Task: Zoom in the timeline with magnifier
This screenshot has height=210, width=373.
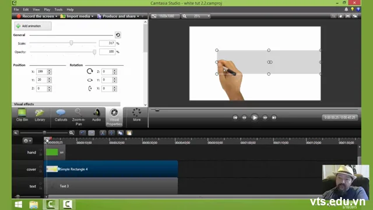Action: pyautogui.click(x=71, y=133)
